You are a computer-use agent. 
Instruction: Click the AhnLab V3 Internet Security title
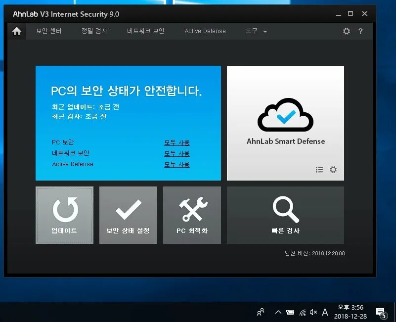pyautogui.click(x=66, y=14)
